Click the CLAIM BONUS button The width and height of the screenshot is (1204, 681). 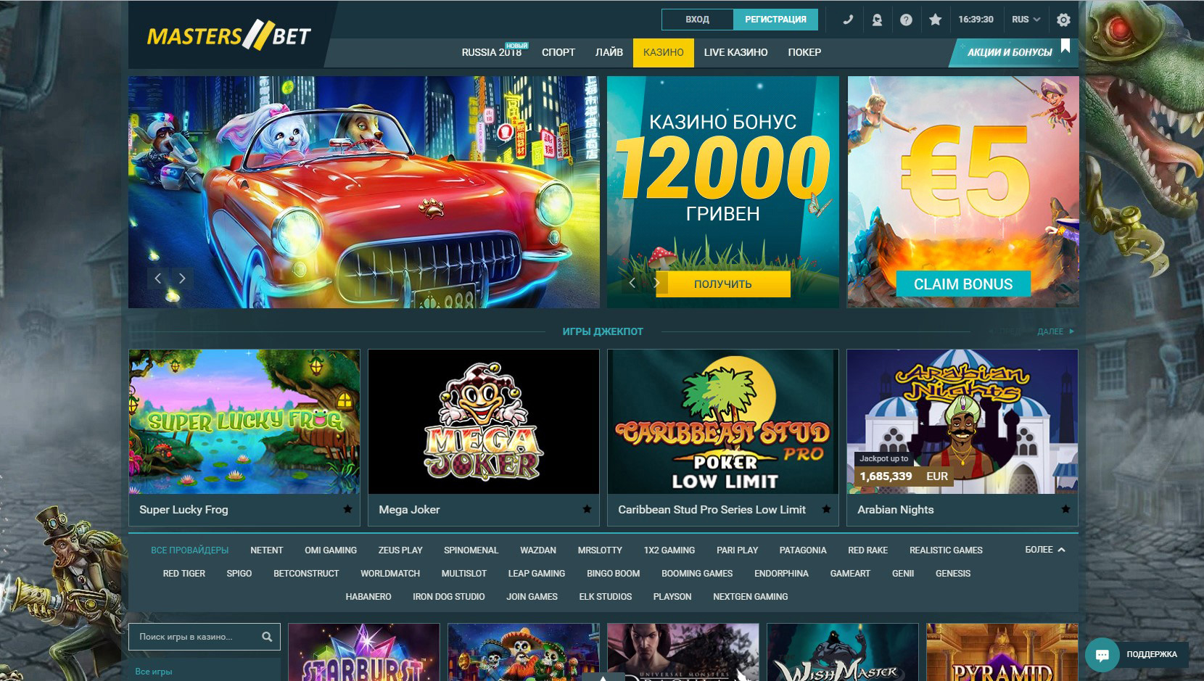(963, 284)
